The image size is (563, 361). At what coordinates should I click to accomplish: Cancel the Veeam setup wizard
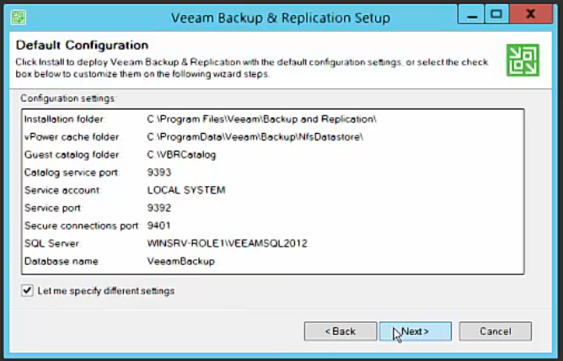pos(495,332)
